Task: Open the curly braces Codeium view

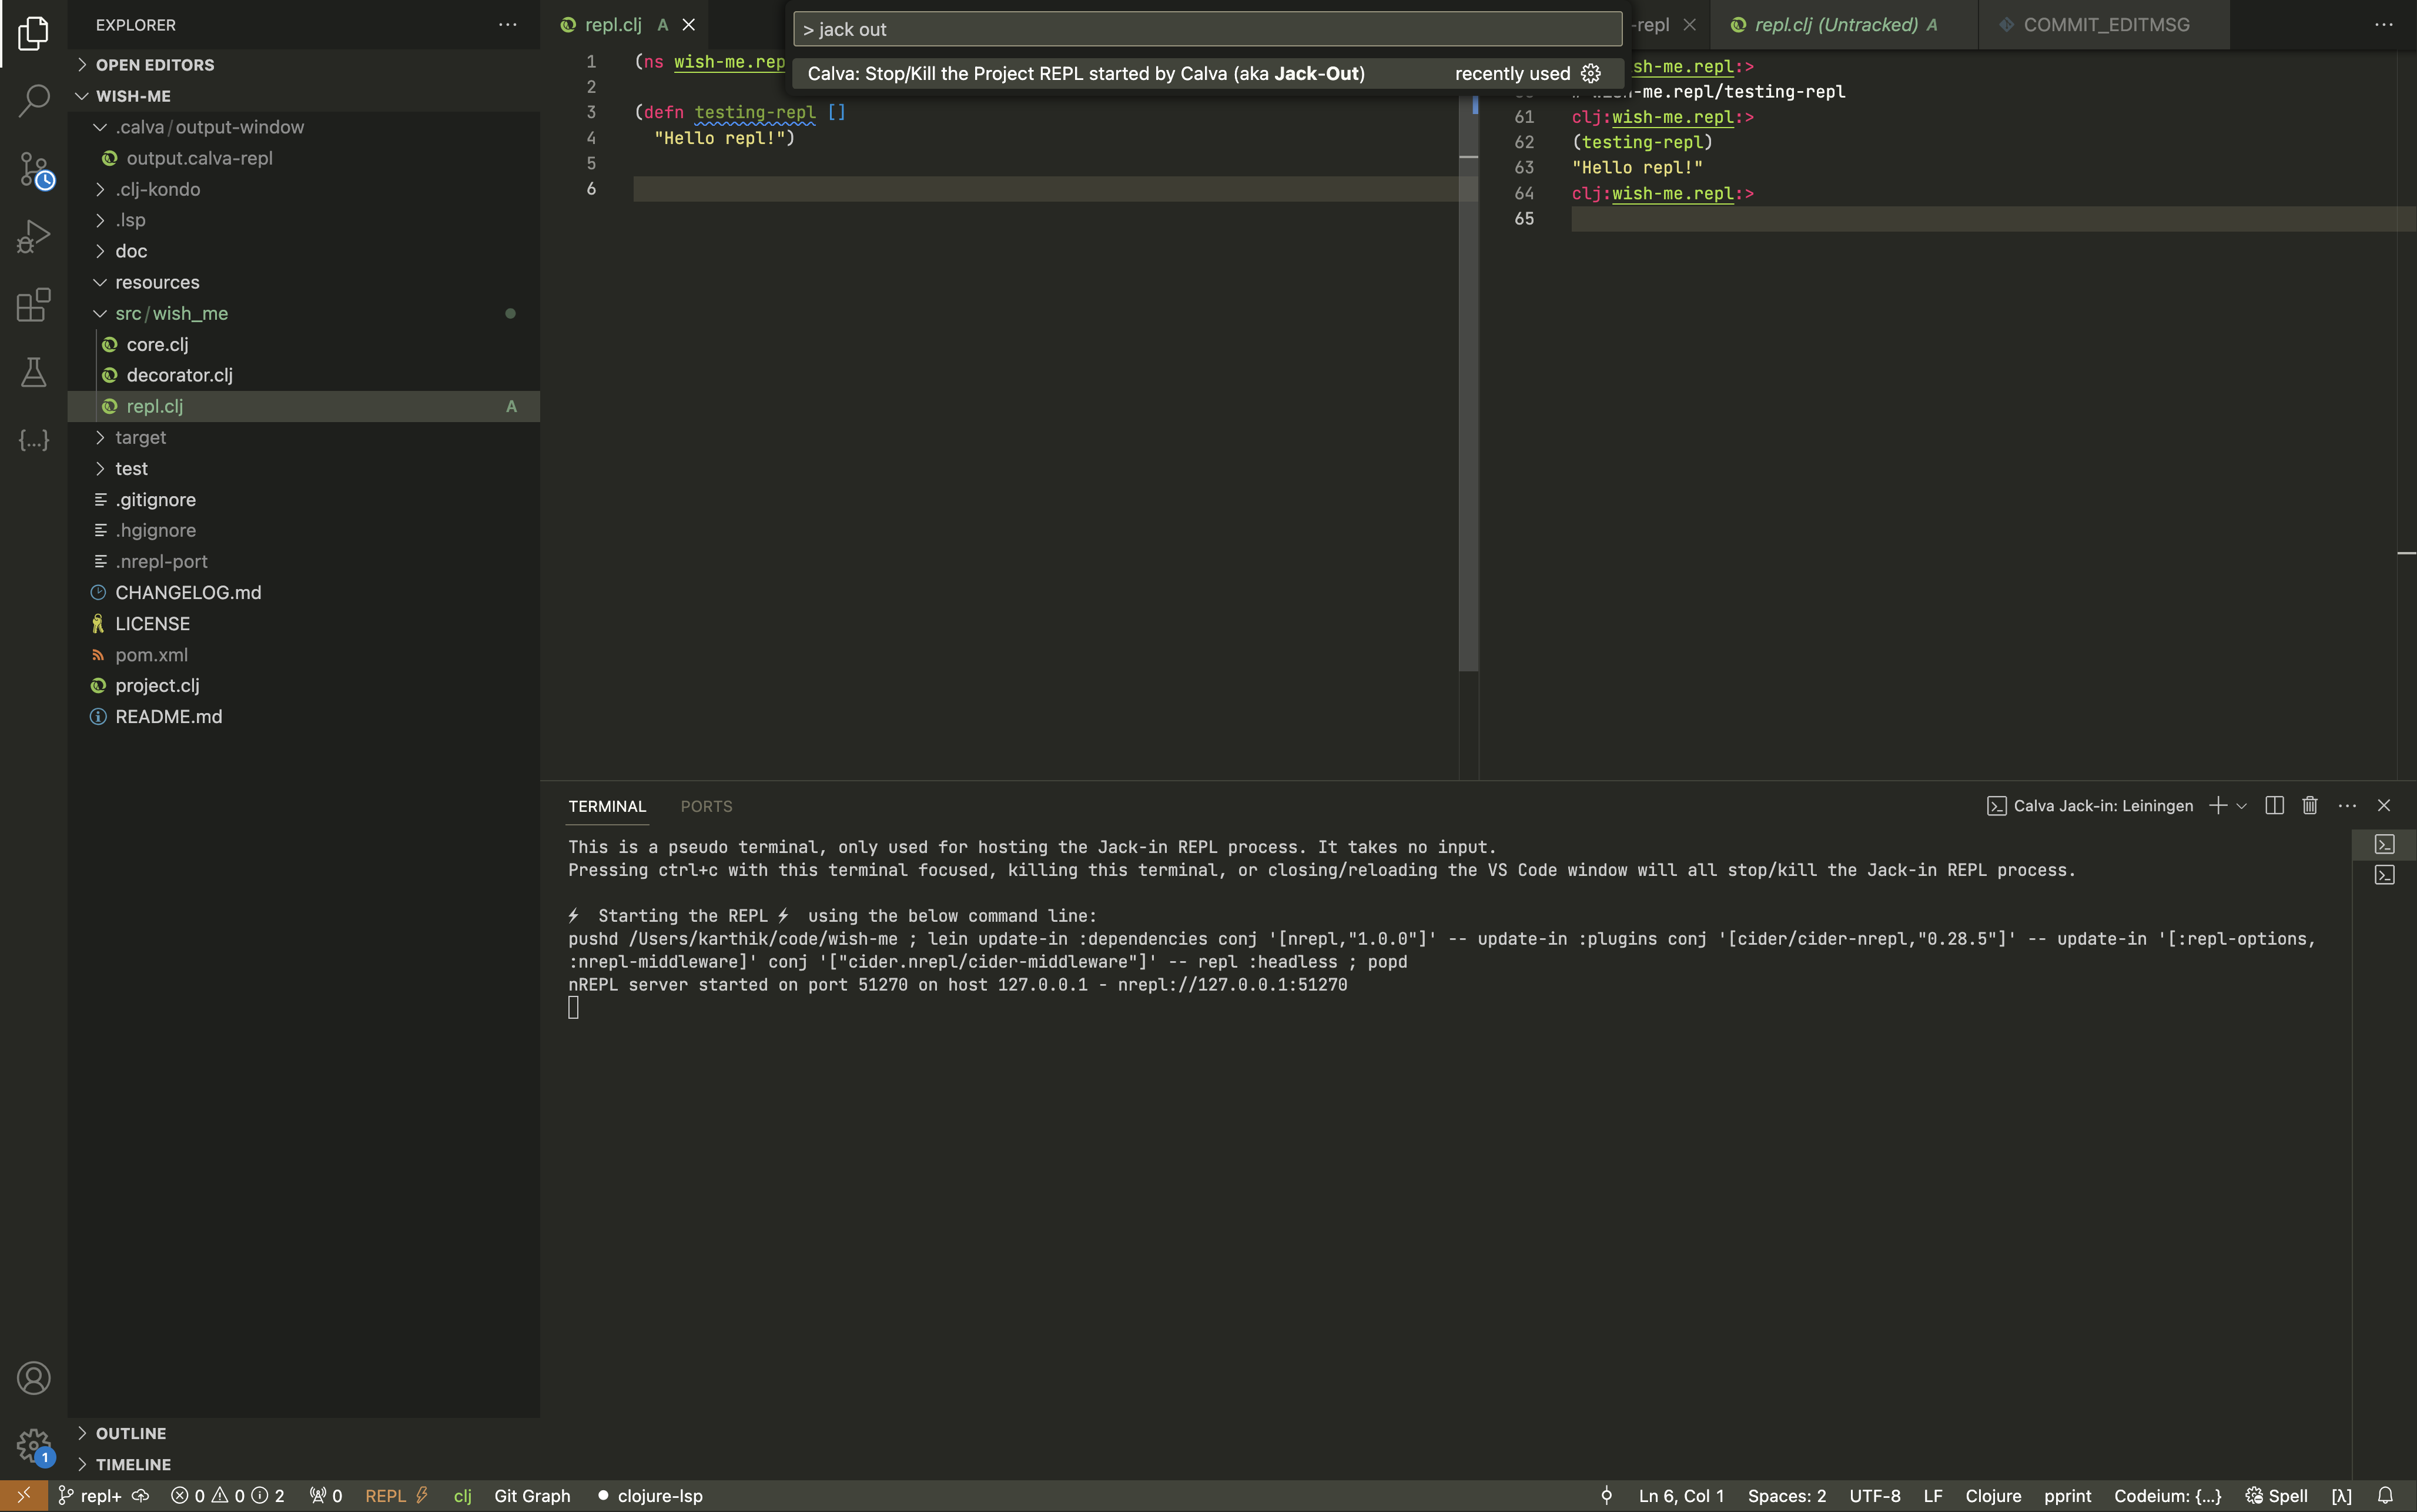Action: click(33, 440)
